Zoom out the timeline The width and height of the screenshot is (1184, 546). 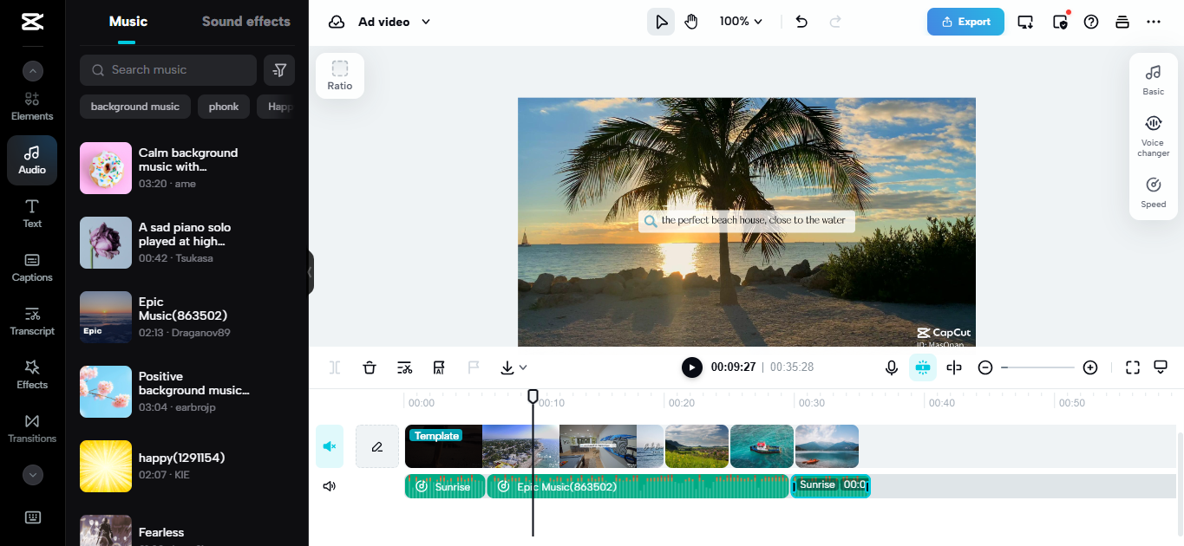click(x=985, y=367)
